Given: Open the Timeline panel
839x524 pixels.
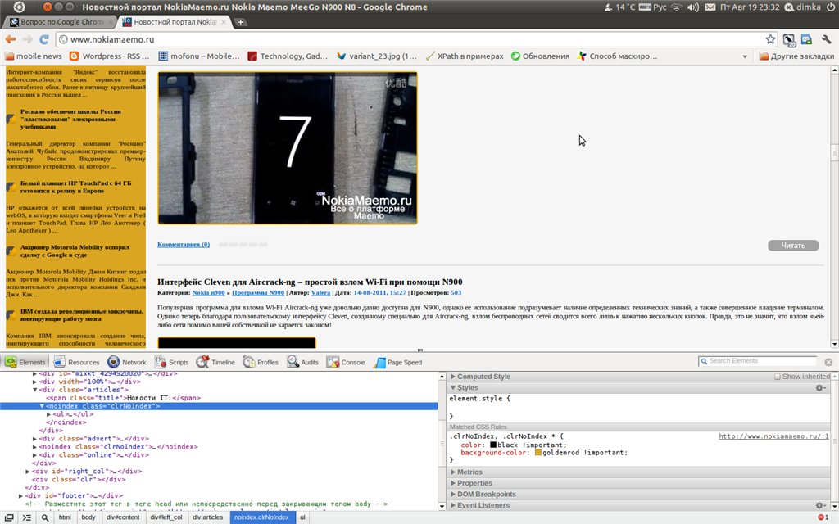Looking at the screenshot, I should click(215, 362).
